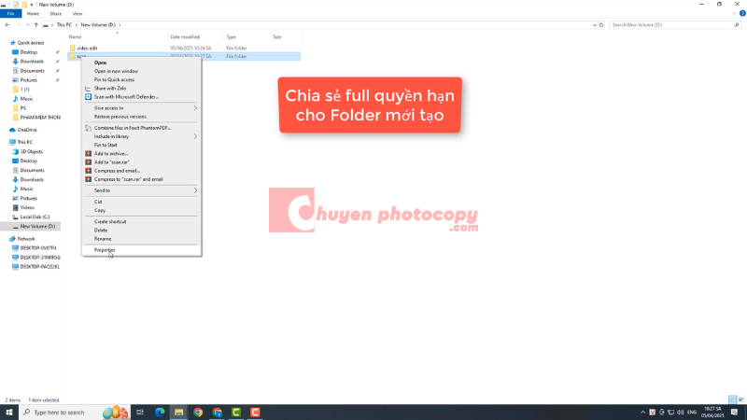This screenshot has width=747, height=420.
Task: Select Copy in the context menu
Action: click(x=141, y=210)
